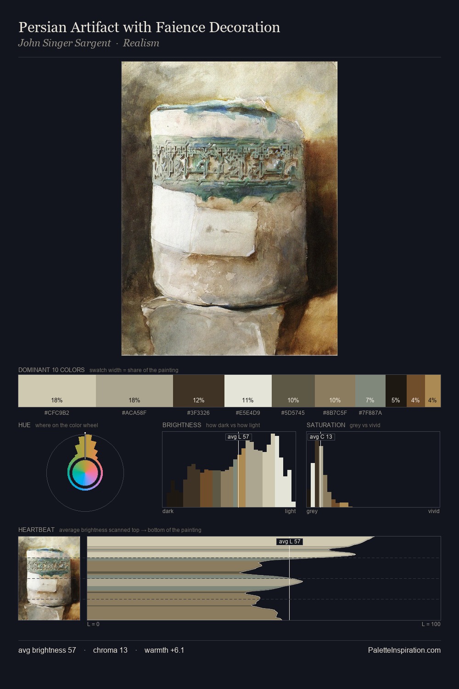Click the 'avg L 57' marker in Heartbeat chart
Screen dimensions: 459x689
[290, 542]
